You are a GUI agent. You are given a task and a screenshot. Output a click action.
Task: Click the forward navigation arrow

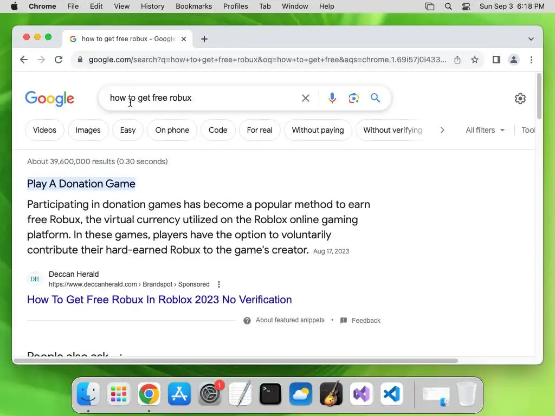41,60
